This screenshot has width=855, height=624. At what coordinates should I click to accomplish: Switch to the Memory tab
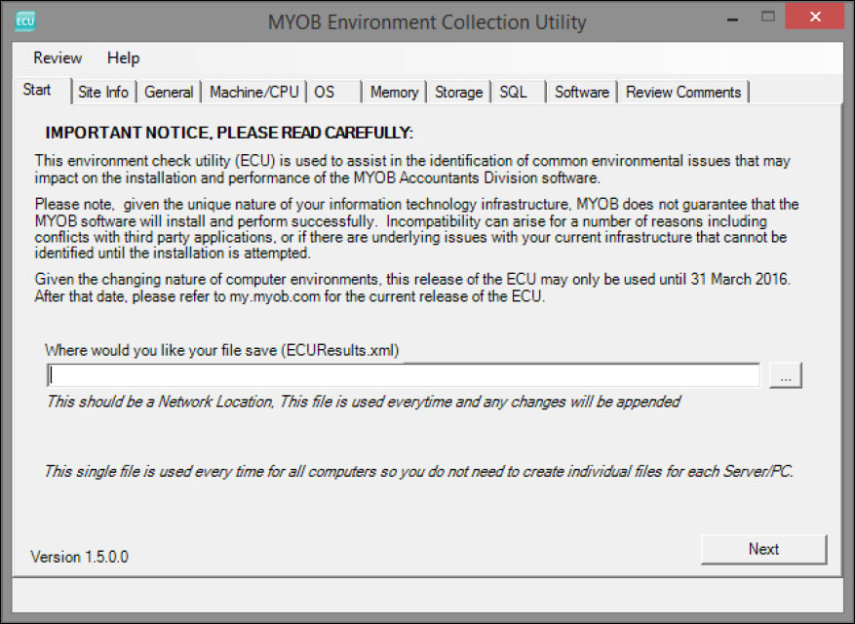pyautogui.click(x=394, y=92)
